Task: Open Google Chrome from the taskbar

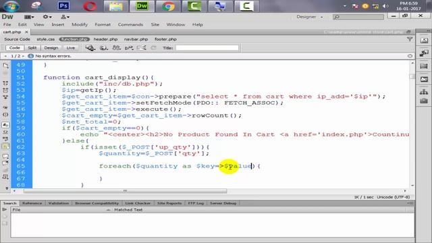Action: (168, 6)
